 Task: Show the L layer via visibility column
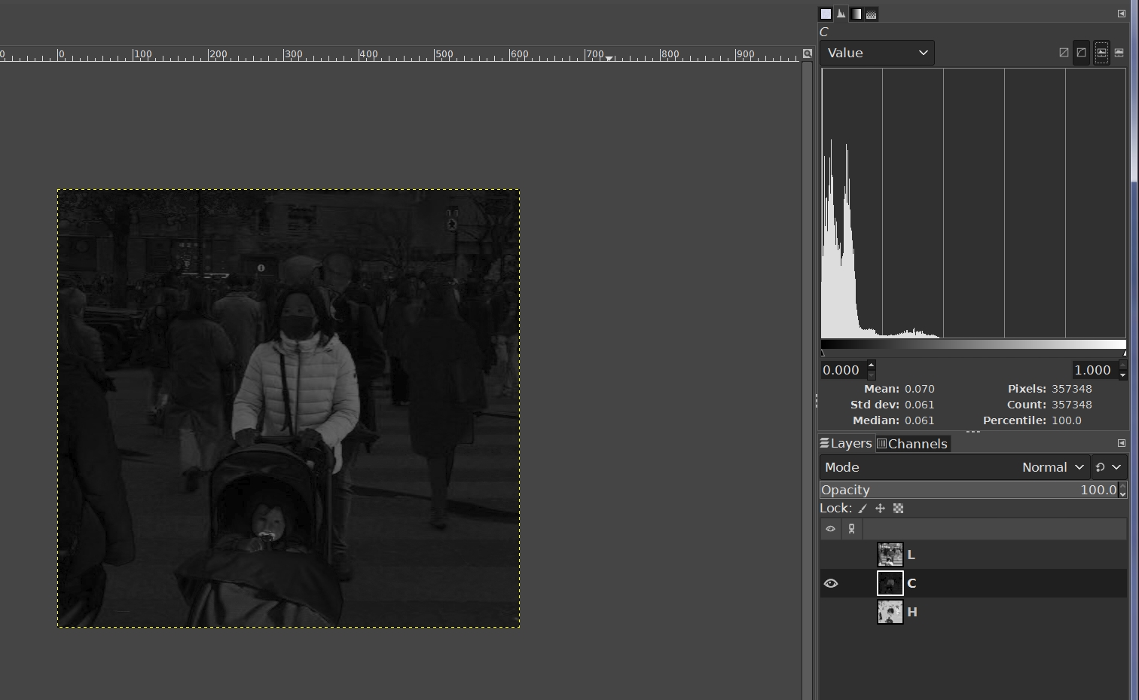(830, 555)
